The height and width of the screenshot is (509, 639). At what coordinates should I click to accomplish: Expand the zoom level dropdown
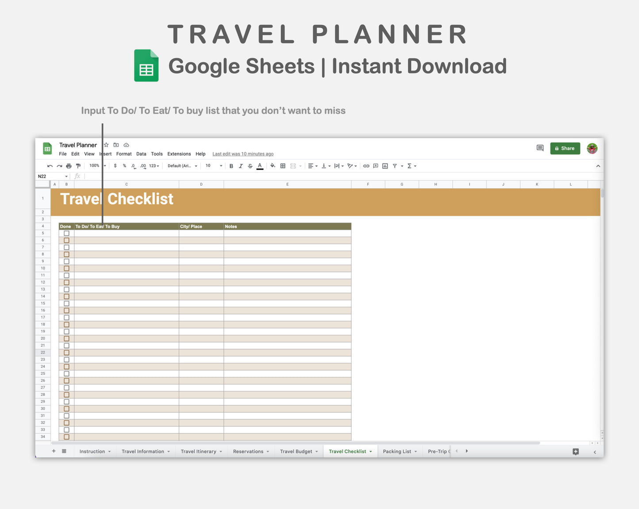(96, 166)
